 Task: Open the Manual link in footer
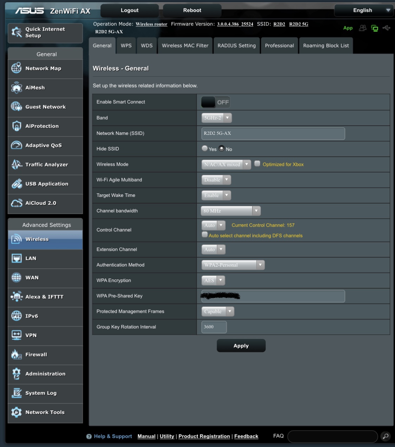click(x=146, y=436)
